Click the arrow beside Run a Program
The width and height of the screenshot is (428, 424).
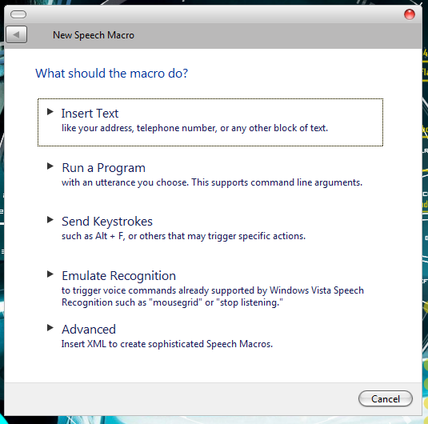pyautogui.click(x=50, y=166)
